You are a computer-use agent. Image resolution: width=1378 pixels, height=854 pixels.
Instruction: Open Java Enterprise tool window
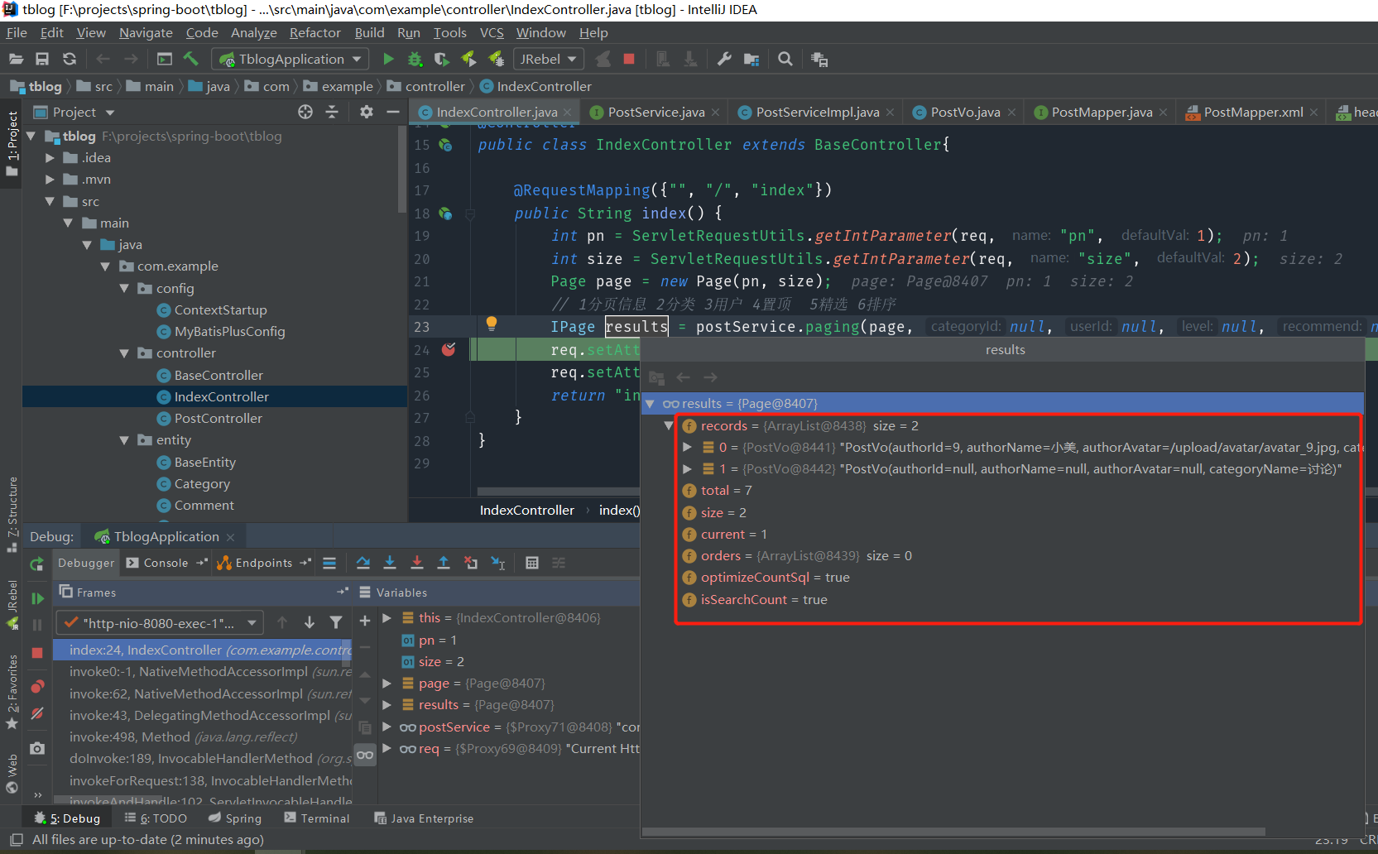click(424, 818)
